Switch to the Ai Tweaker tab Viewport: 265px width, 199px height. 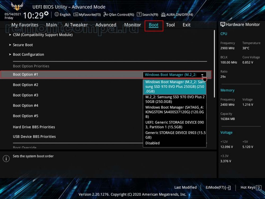[x=76, y=25]
